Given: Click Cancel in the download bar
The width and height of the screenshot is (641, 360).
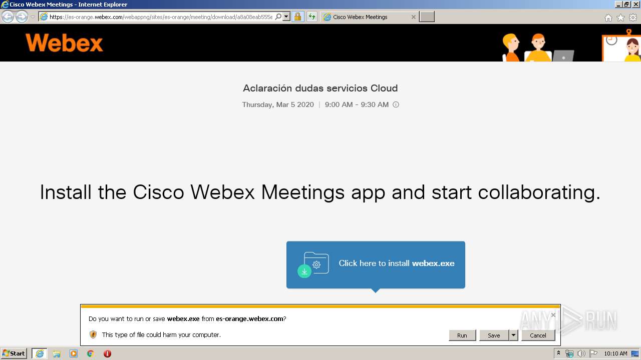Looking at the screenshot, I should (538, 335).
